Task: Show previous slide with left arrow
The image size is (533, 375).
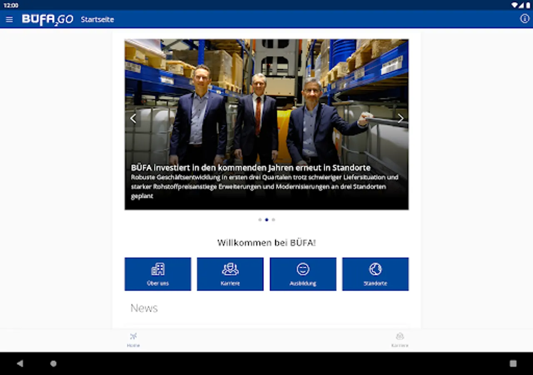Action: [x=133, y=119]
